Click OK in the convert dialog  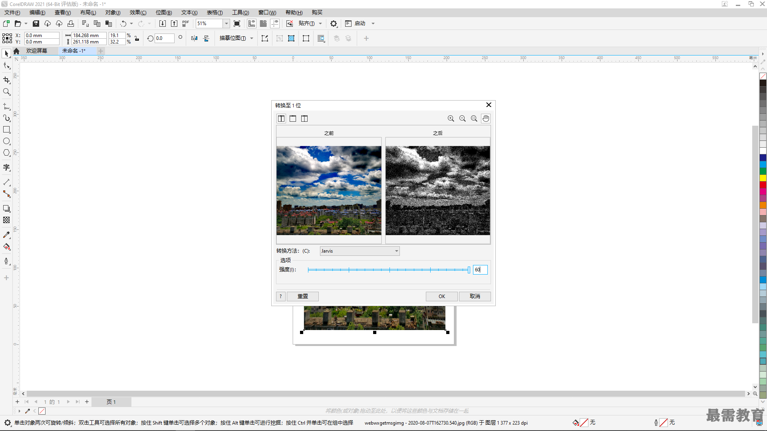pos(441,296)
